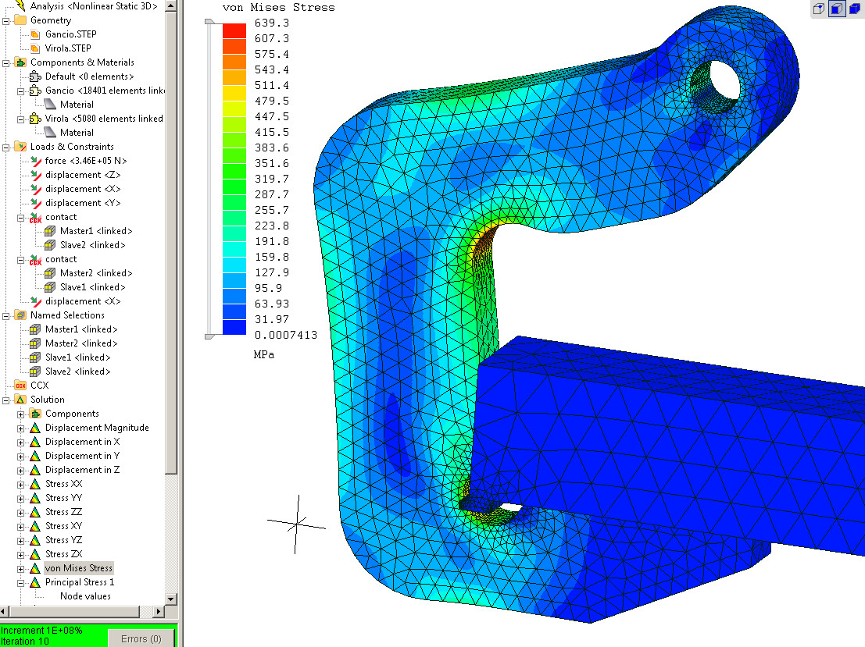Click the displacement <Y> constraint icon

35,203
